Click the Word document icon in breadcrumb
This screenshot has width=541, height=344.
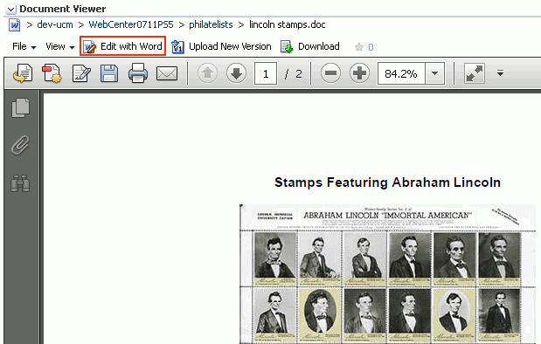click(14, 25)
